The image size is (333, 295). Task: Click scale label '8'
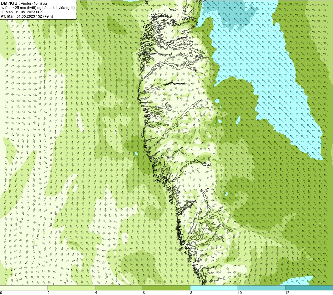(191, 293)
